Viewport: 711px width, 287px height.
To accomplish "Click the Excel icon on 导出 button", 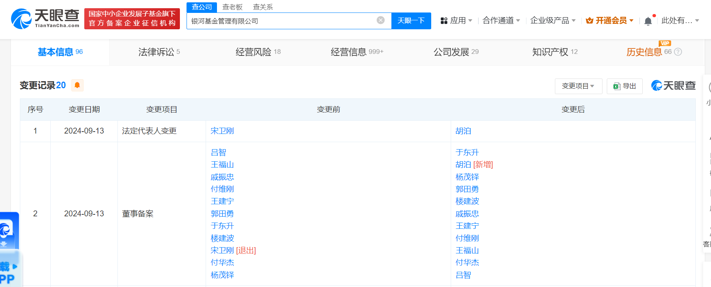I will [x=617, y=86].
